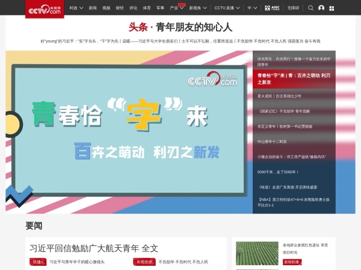Click the AISC logo icon
The image size is (361, 270).
(271, 8)
